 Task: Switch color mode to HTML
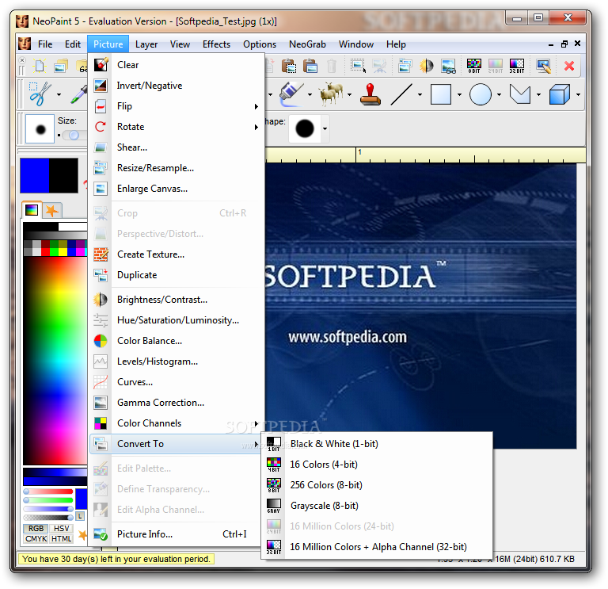pyautogui.click(x=61, y=539)
